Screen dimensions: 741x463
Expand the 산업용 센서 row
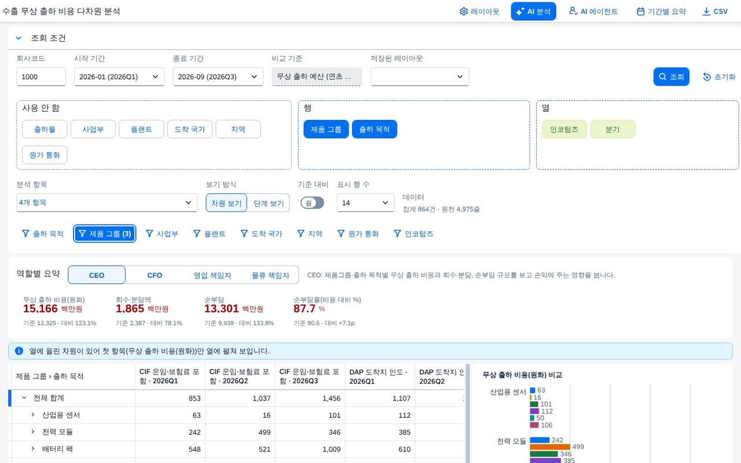[33, 415]
